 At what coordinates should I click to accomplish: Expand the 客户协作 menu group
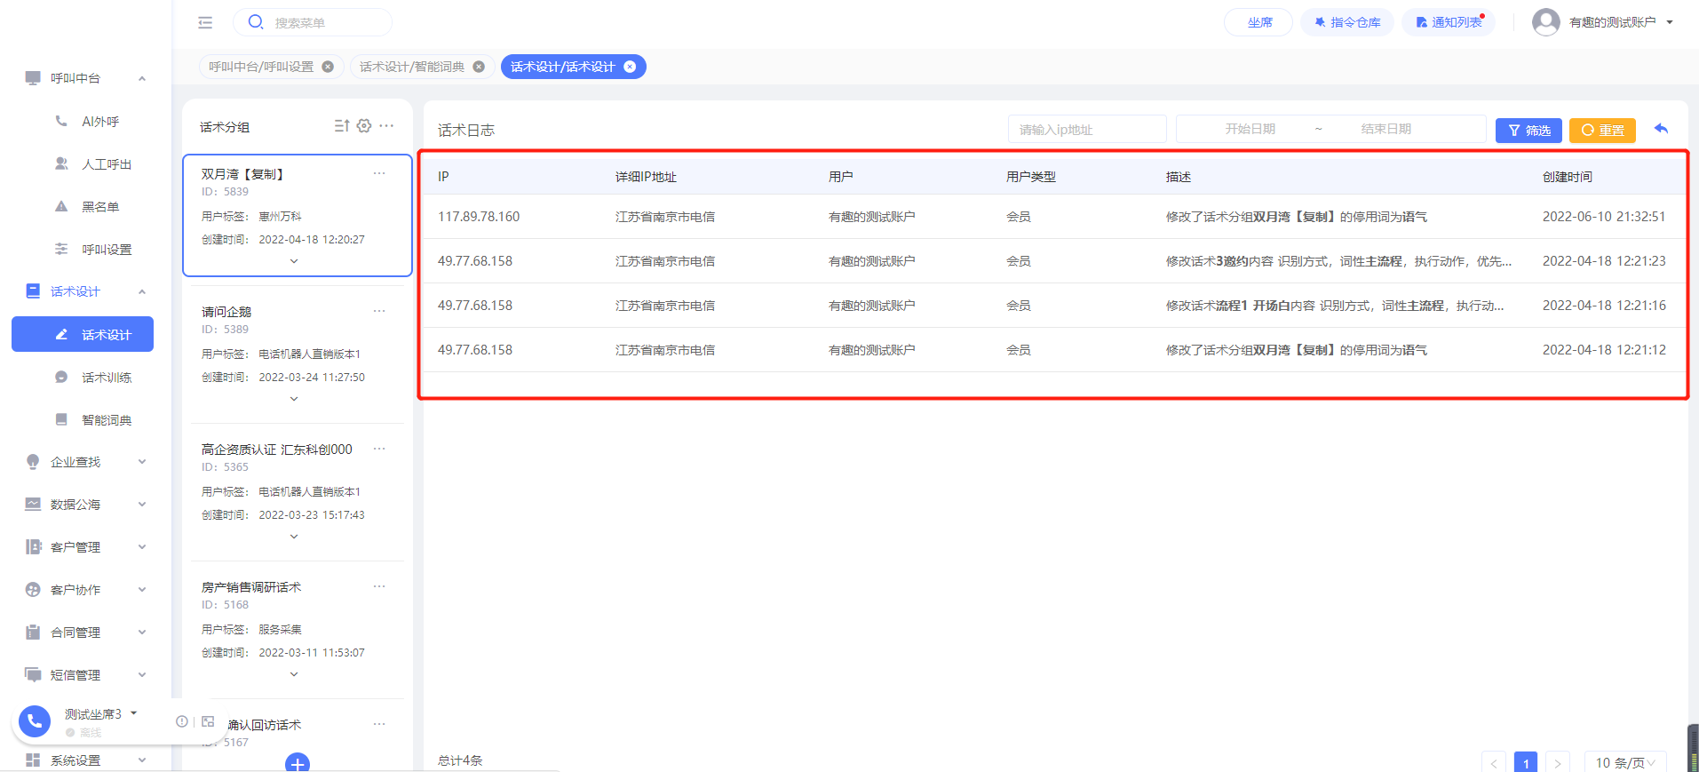[x=142, y=590]
